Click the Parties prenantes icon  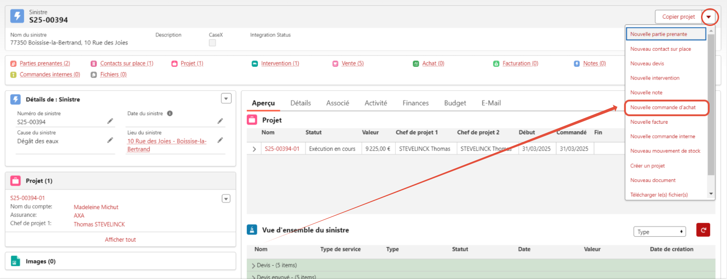pos(13,64)
